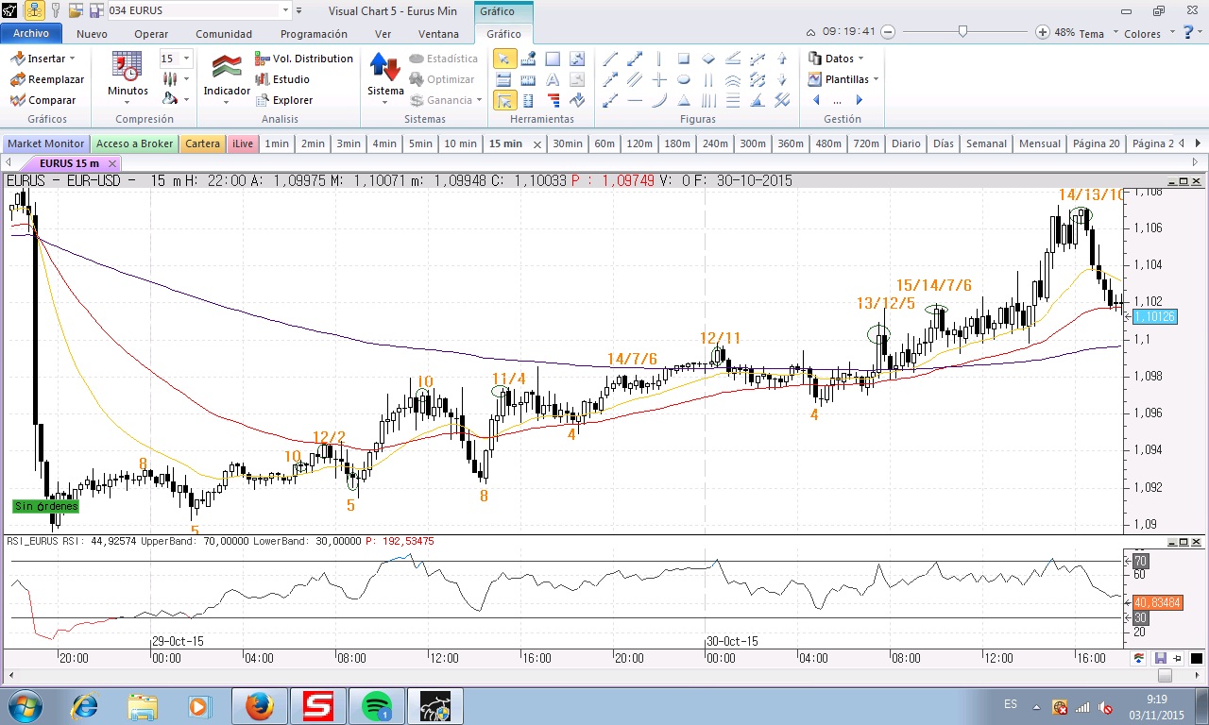Open the Programación ribbon tab
The height and width of the screenshot is (725, 1209).
pyautogui.click(x=314, y=34)
